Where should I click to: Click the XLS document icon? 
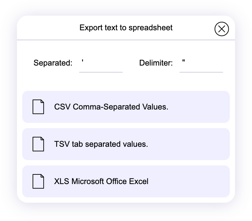[38, 181]
